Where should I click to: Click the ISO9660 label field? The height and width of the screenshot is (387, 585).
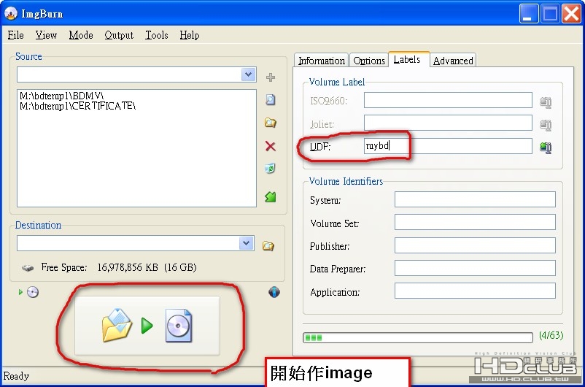pyautogui.click(x=448, y=100)
